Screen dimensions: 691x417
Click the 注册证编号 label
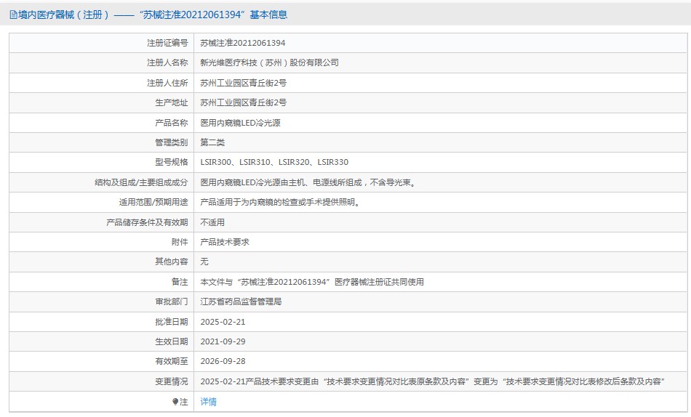(167, 43)
